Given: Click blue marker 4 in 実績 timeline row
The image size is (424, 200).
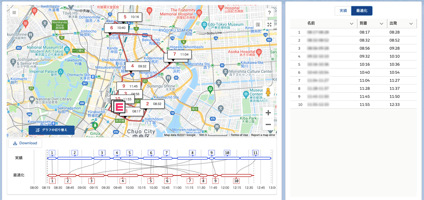Looking at the screenshot, I should pos(117,153).
